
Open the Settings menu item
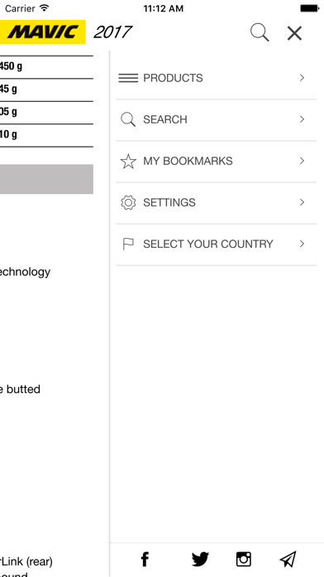(x=216, y=203)
